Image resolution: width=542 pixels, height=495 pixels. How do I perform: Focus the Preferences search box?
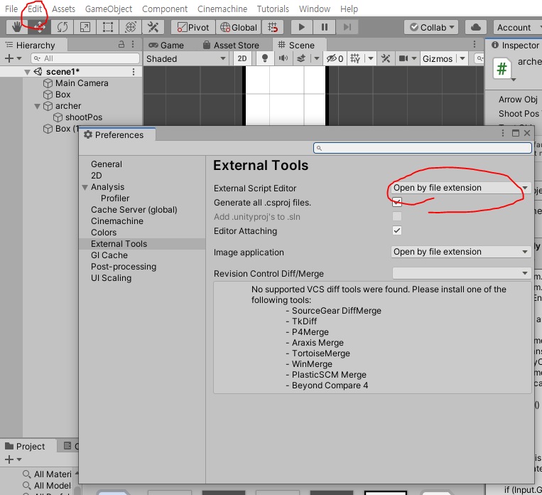[423, 148]
